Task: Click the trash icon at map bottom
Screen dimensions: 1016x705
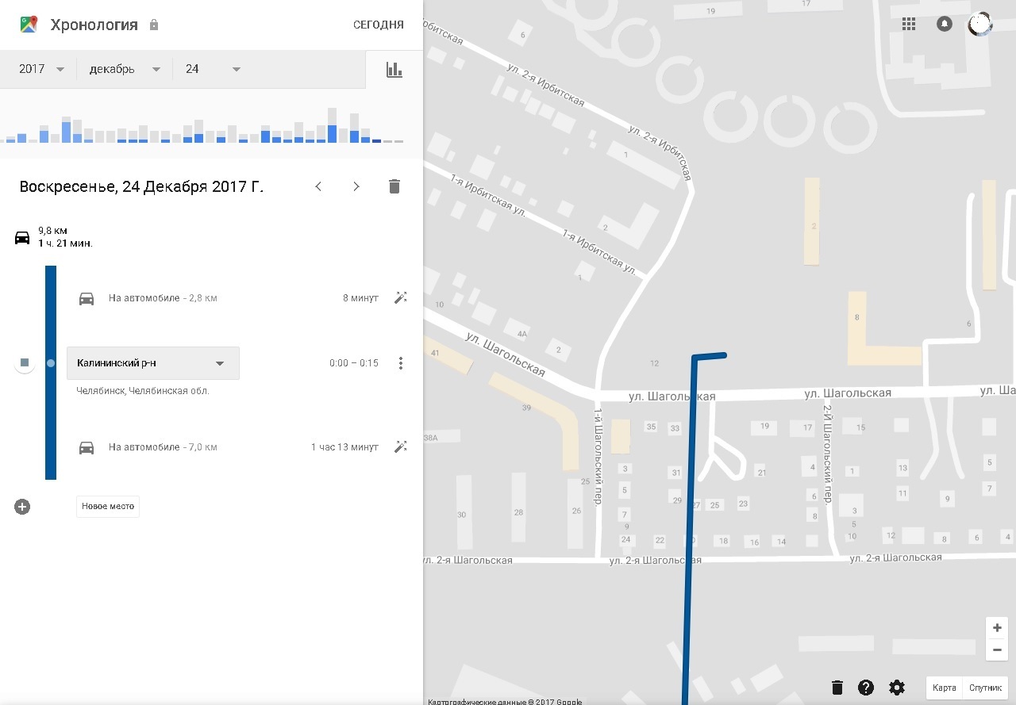Action: (x=837, y=688)
